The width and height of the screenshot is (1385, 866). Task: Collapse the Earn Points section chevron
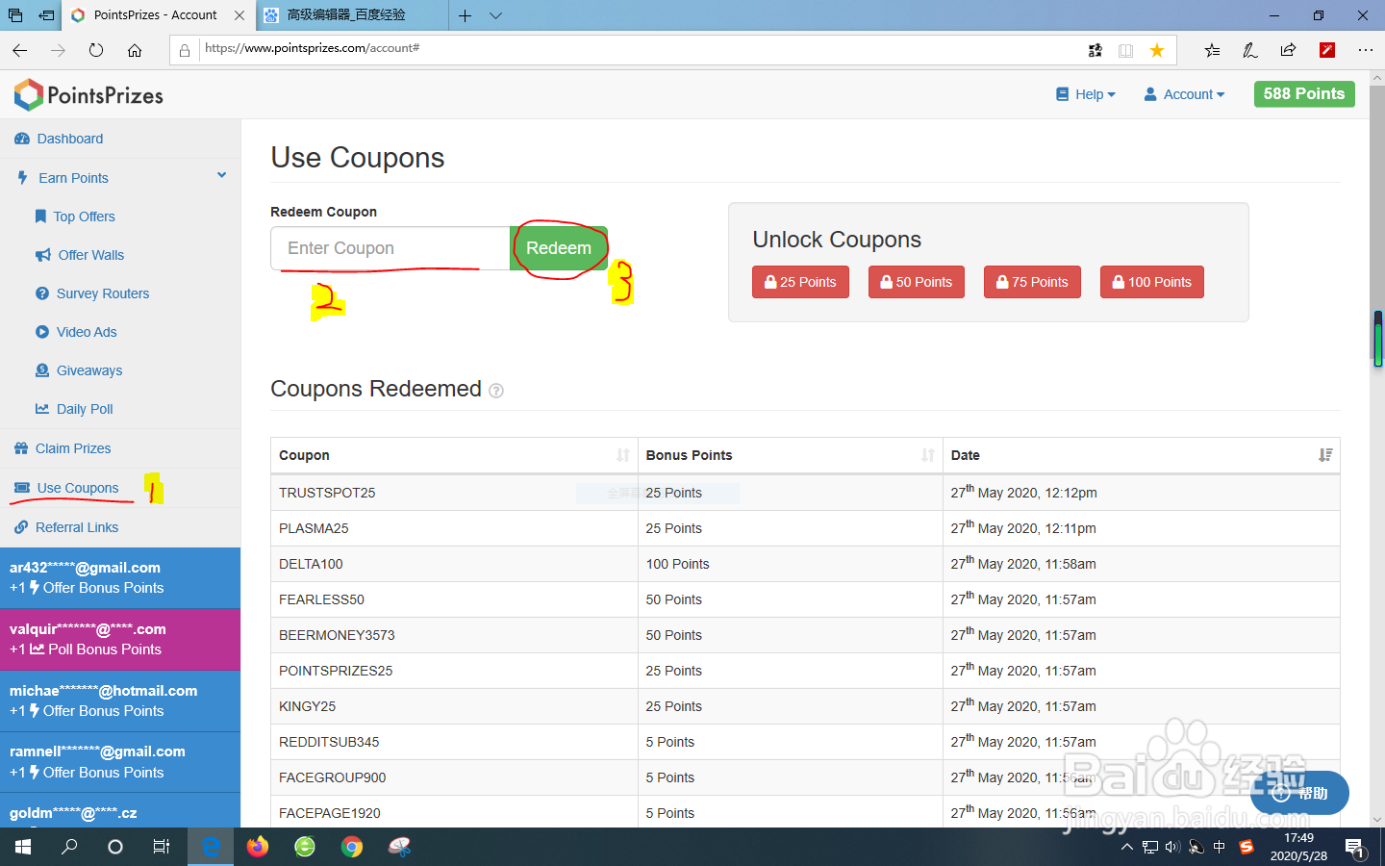point(221,175)
